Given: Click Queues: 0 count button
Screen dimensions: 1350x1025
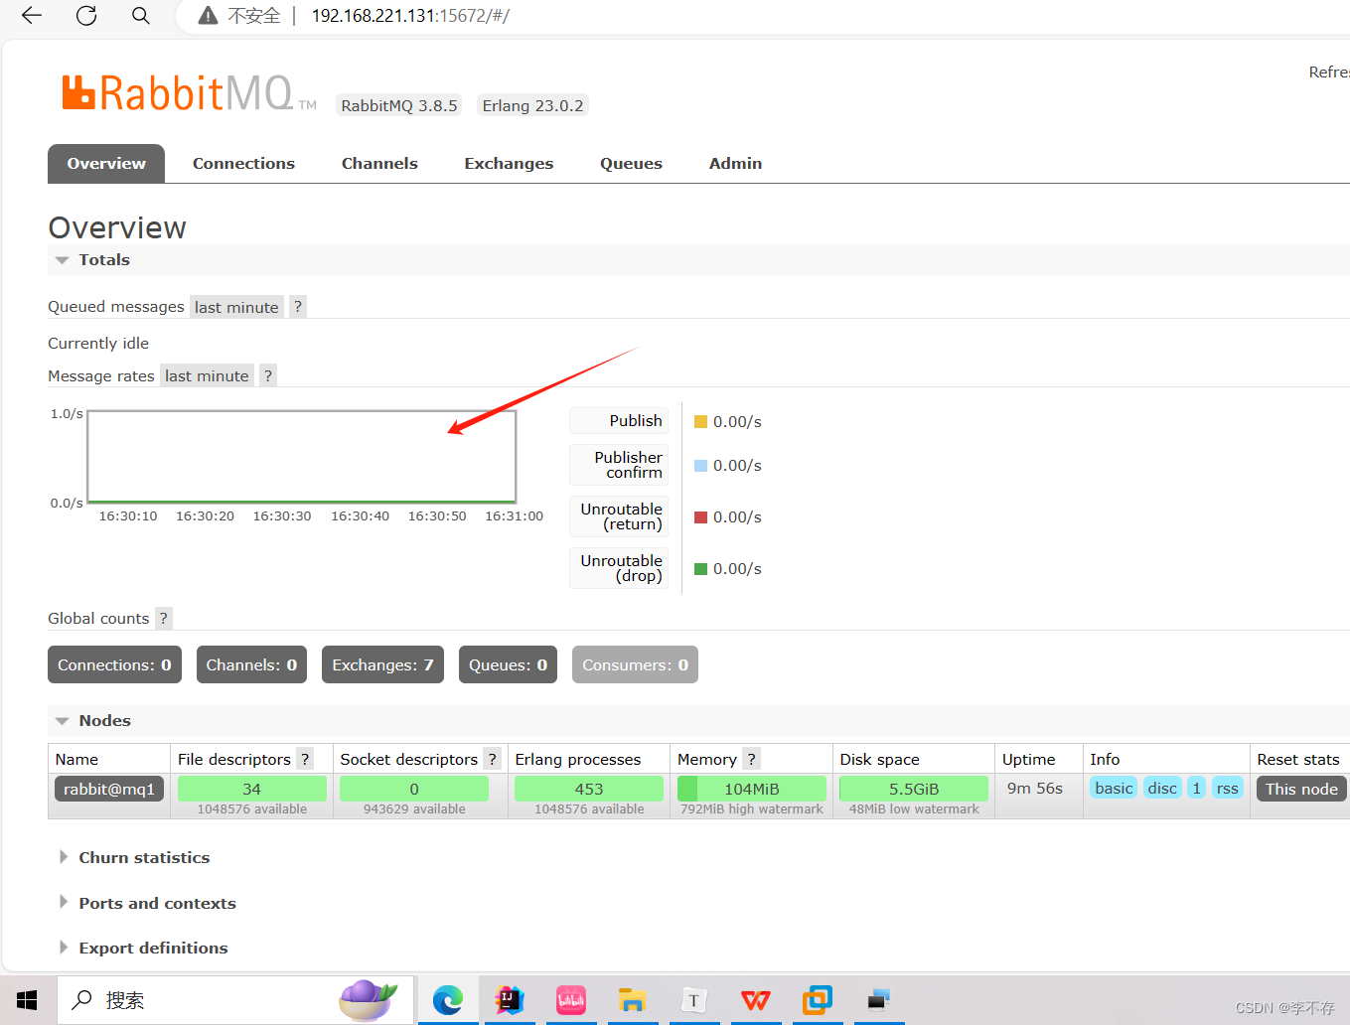Looking at the screenshot, I should click(x=508, y=664).
